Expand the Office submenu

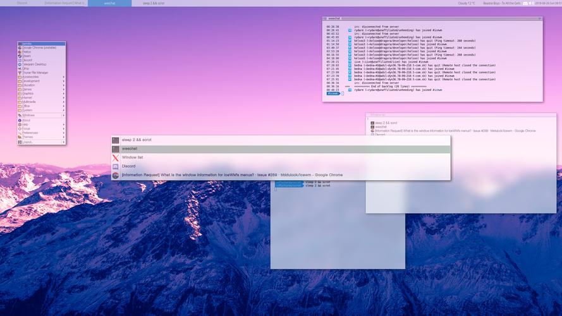coord(41,106)
